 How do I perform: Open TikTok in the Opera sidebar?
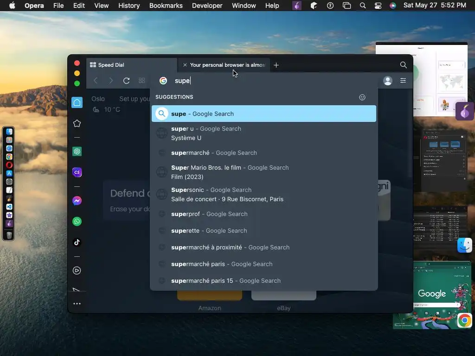pos(77,242)
